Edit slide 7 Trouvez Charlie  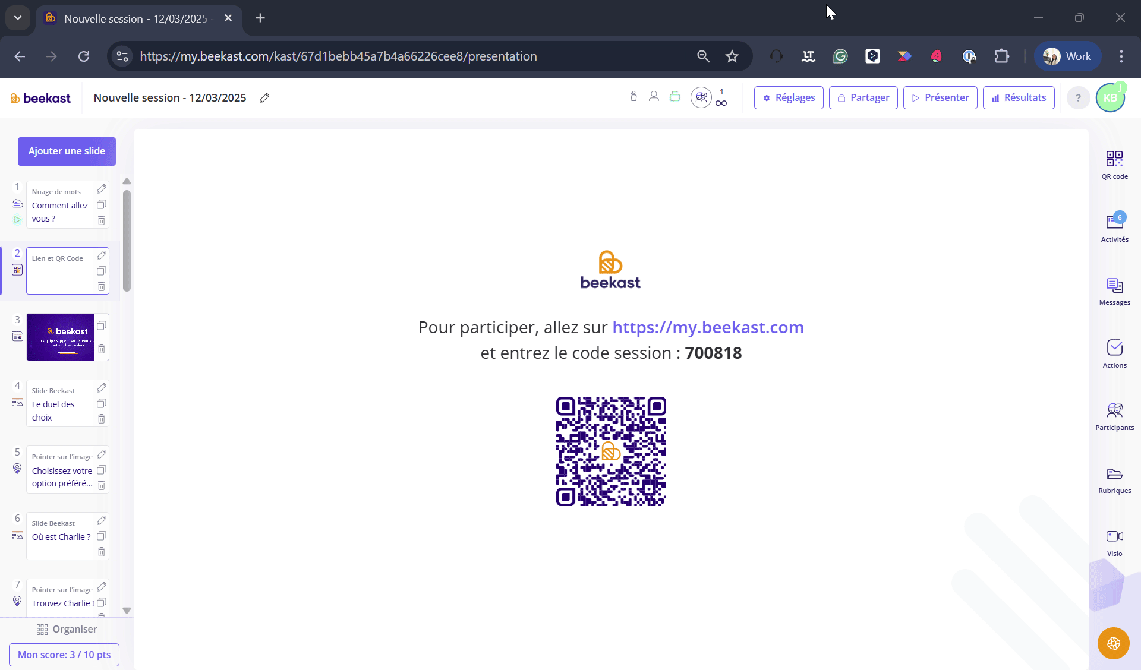102,587
